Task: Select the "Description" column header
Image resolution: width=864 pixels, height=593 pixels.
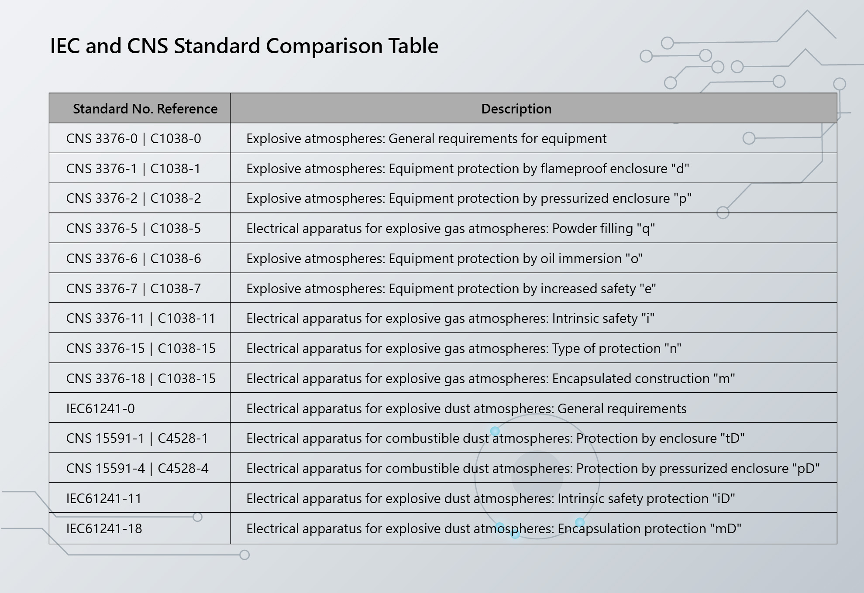Action: [516, 109]
